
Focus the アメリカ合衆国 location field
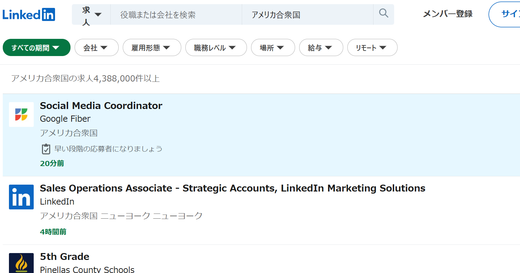(307, 14)
